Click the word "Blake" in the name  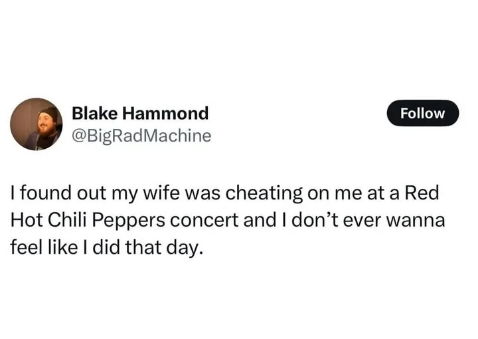(x=94, y=113)
